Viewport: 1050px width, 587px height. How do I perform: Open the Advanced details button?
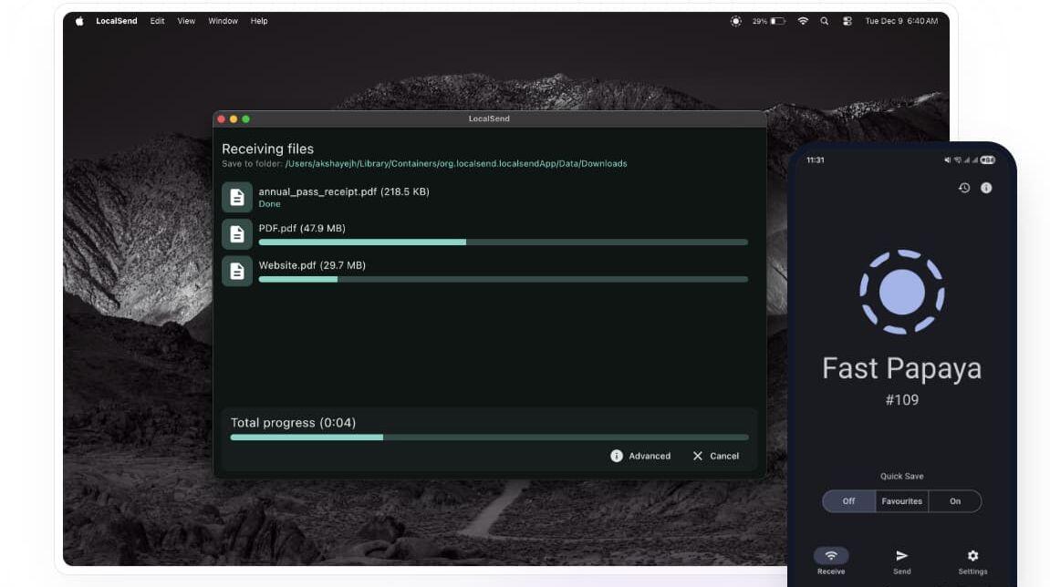pos(640,456)
